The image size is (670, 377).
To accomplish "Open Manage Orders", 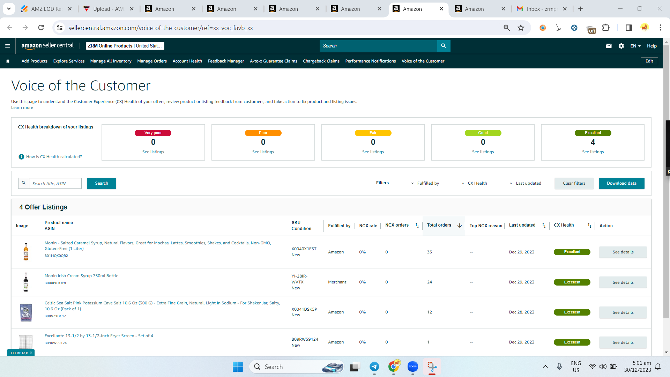I will [152, 61].
